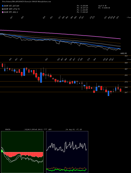This screenshot has width=131, height=173.
Task: Click the first red candlestick at far left
Action: click(2, 65)
